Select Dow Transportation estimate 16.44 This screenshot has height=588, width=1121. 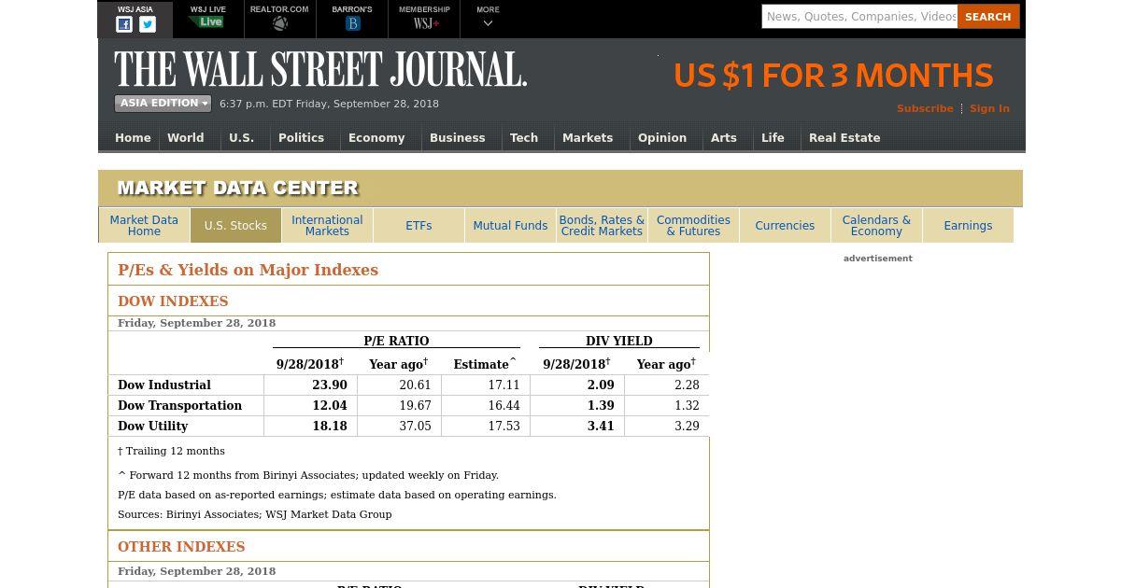click(504, 405)
